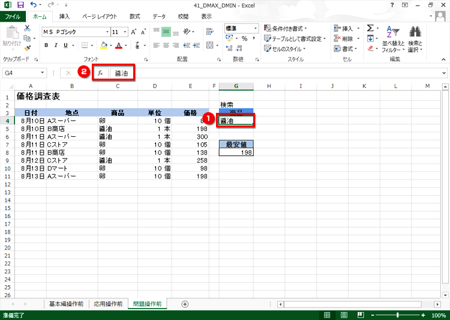Open the number format 標準 dropdown
The width and height of the screenshot is (450, 320).
[x=256, y=28]
